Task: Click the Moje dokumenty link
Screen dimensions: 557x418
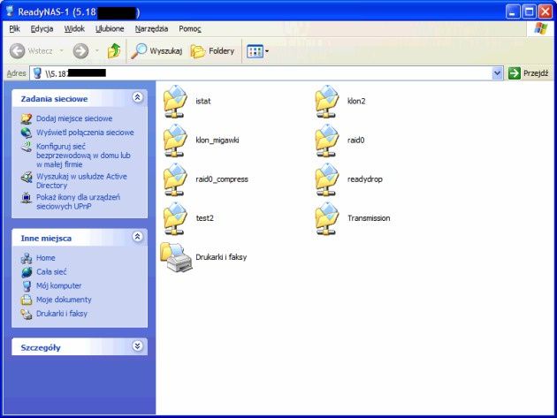Action: 64,300
